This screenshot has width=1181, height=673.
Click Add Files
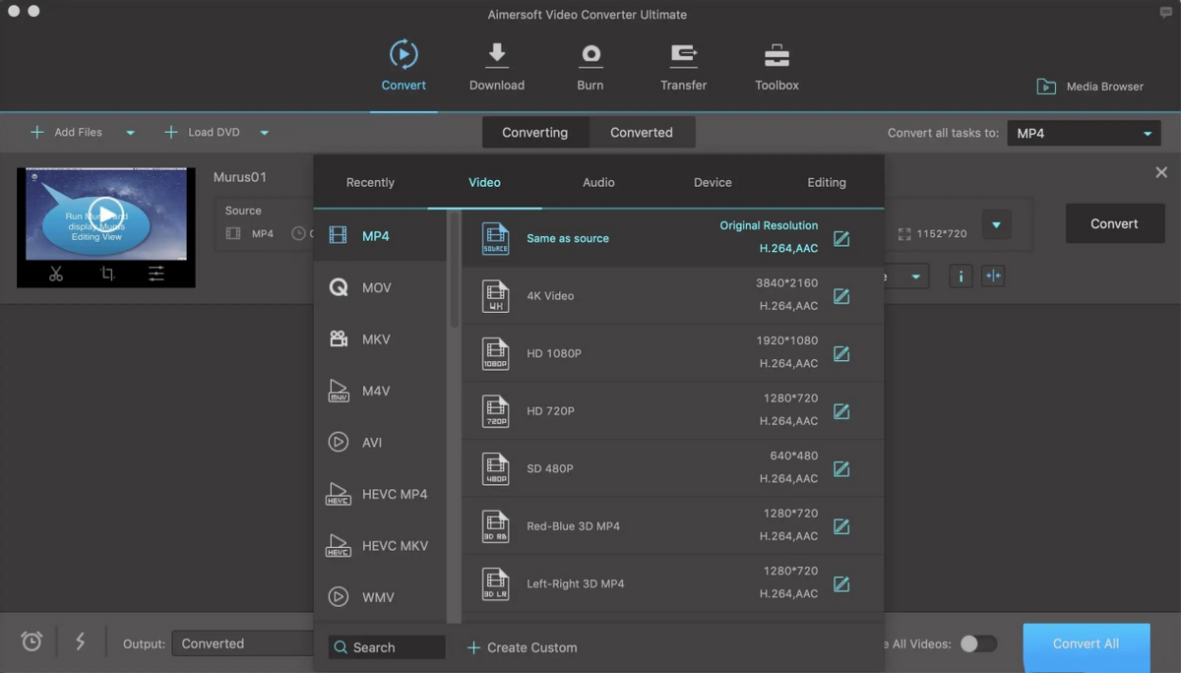[67, 132]
